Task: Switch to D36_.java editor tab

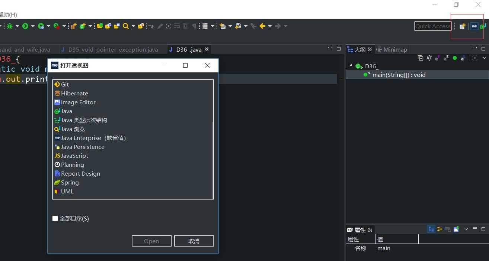Action: click(189, 49)
